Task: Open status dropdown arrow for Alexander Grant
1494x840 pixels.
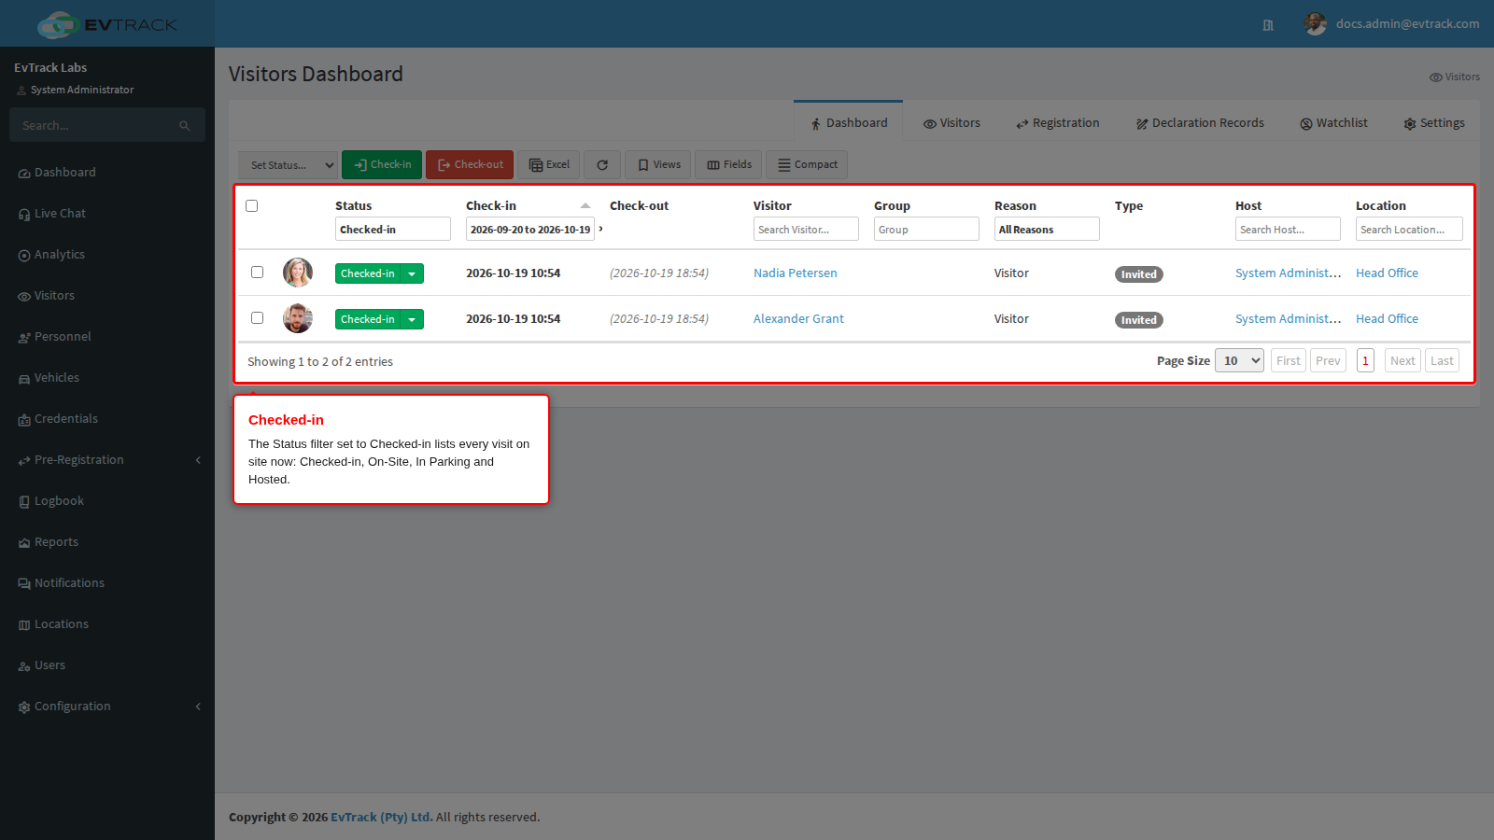Action: click(x=412, y=319)
